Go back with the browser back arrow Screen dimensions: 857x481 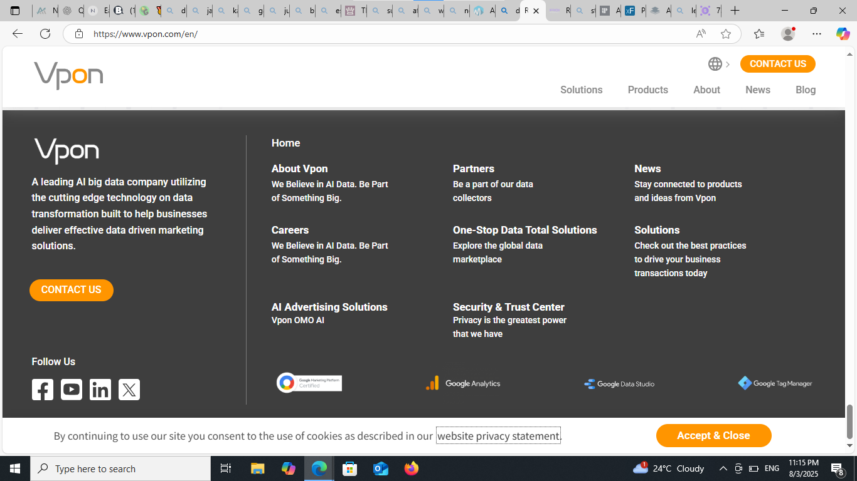[x=18, y=34]
